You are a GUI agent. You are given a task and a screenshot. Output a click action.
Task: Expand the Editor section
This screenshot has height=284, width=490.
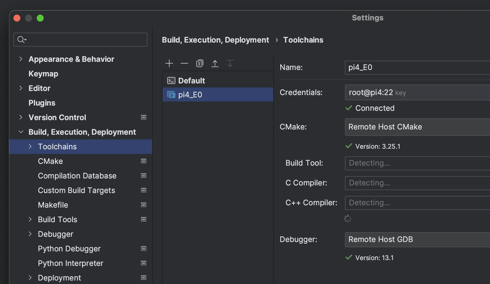(21, 88)
